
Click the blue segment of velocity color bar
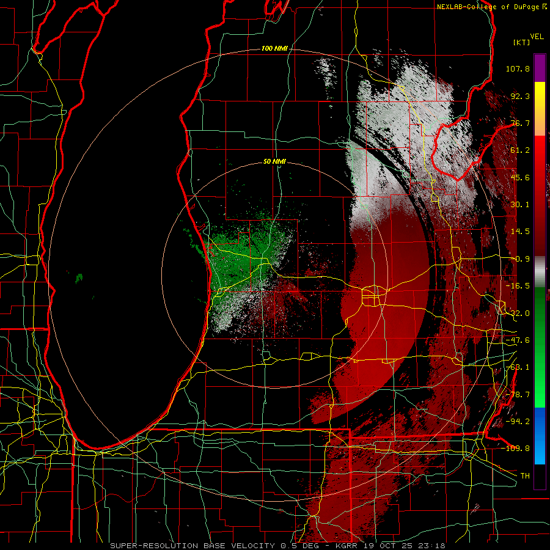click(x=540, y=436)
